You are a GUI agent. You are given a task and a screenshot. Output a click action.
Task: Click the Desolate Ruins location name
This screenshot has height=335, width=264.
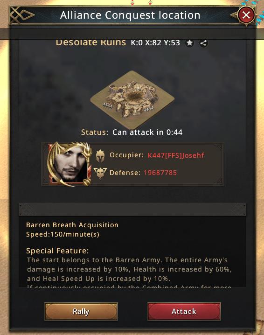91,42
